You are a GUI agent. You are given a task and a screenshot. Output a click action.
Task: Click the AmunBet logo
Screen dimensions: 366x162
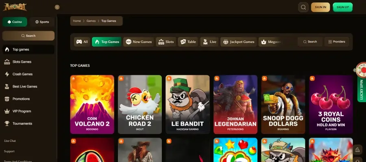point(15,7)
